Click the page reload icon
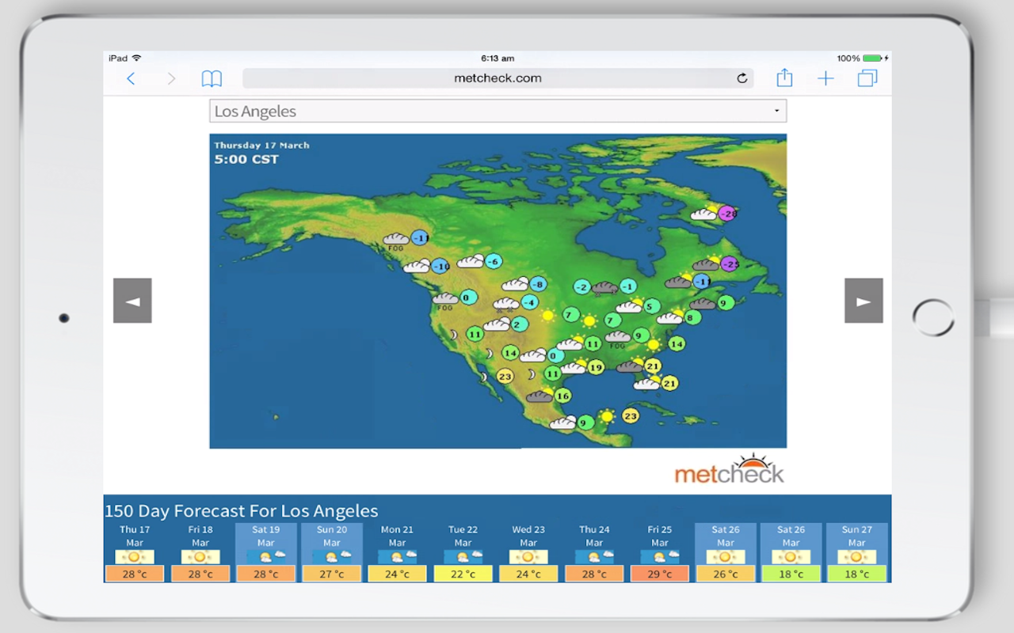The image size is (1014, 633). [x=741, y=78]
